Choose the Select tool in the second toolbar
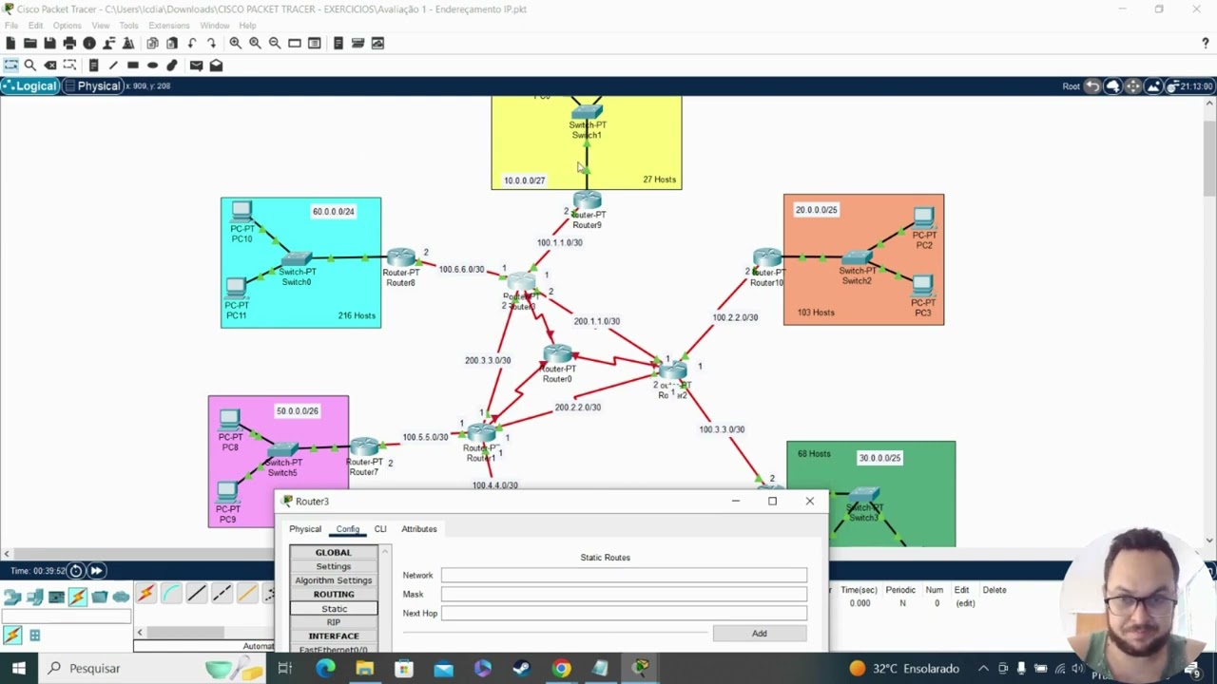This screenshot has width=1217, height=684. (x=10, y=66)
